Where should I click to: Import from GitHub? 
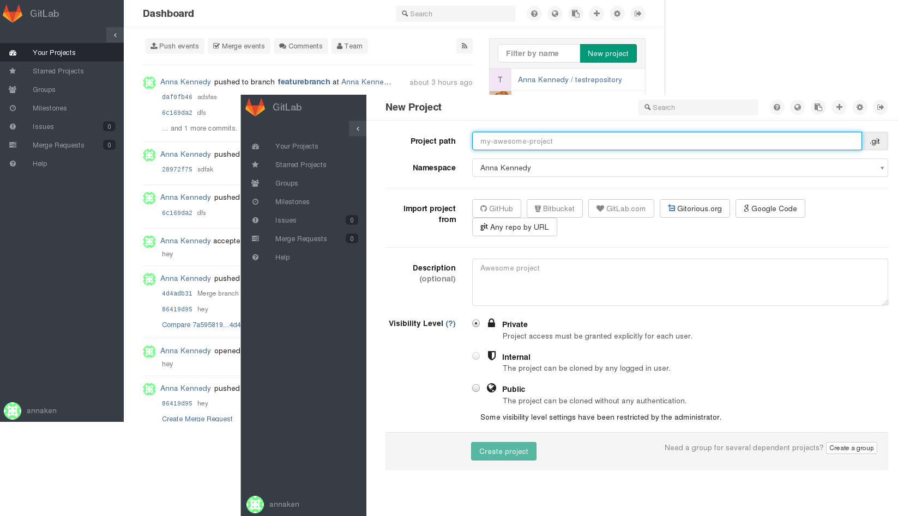(497, 208)
